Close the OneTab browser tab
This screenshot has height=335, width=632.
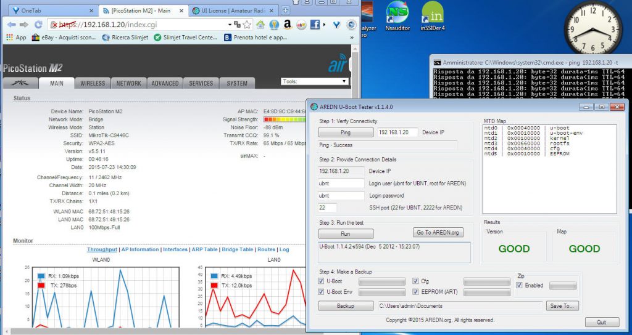pyautogui.click(x=91, y=11)
